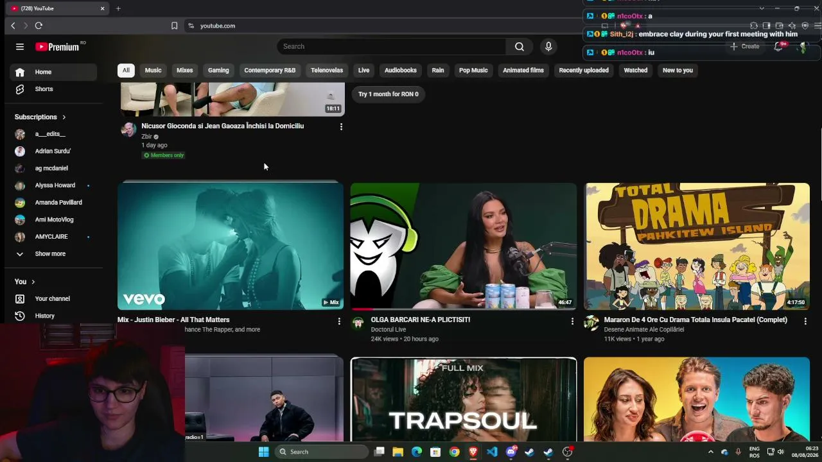822x462 pixels.
Task: Open Task View in the taskbar
Action: 380,452
